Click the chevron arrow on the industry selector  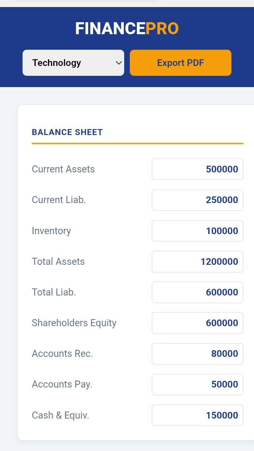tap(119, 63)
